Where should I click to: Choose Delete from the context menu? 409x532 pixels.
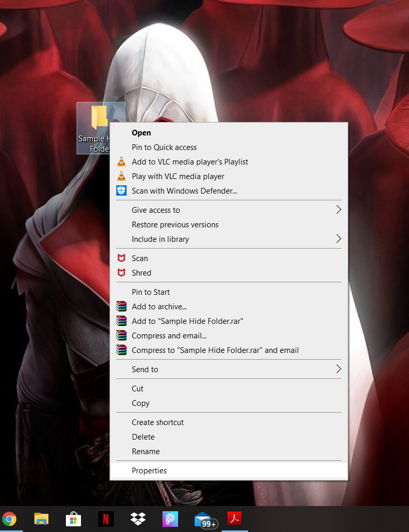tap(229, 436)
